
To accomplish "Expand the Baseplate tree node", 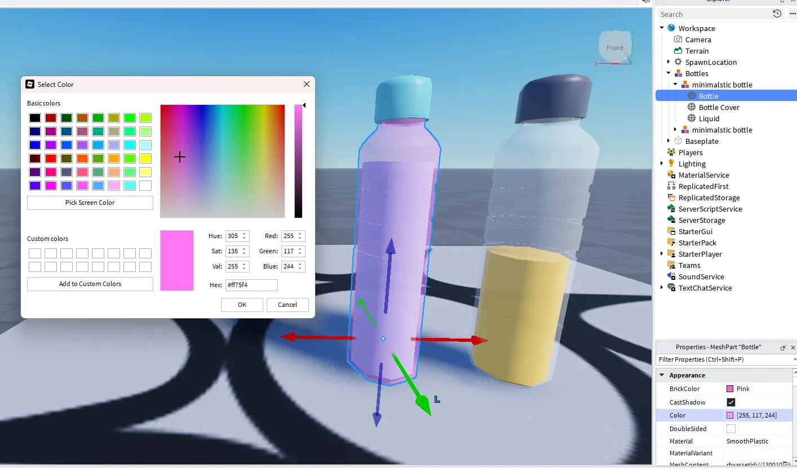I will point(668,141).
